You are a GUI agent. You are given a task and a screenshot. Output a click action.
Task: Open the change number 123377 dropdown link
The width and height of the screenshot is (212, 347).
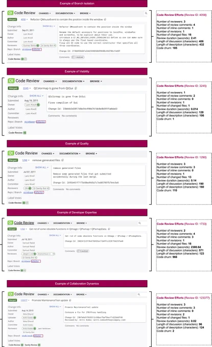pyautogui.click(x=25, y=300)
